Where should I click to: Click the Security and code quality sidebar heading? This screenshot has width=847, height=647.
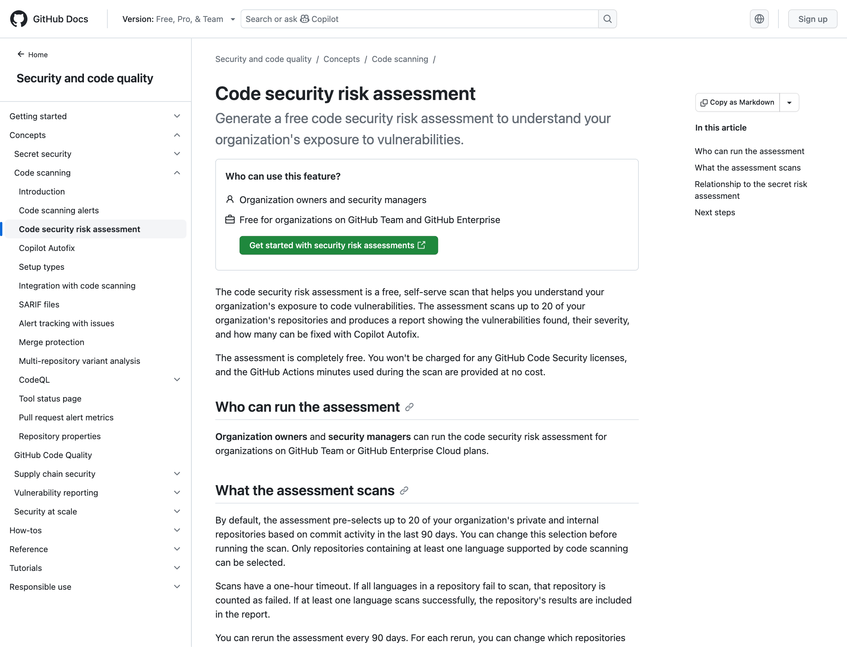[85, 78]
